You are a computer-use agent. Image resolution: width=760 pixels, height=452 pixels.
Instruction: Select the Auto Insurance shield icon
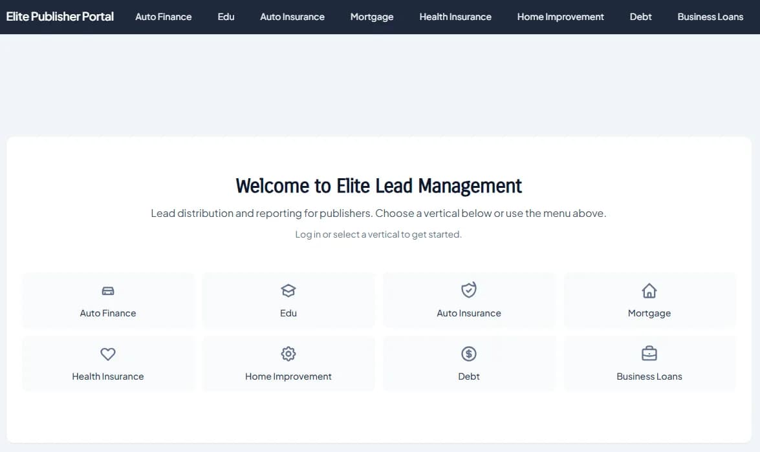468,289
